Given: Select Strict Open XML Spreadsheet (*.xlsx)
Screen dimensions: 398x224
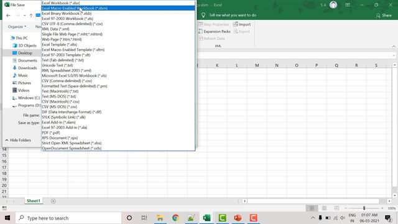Looking at the screenshot, I should (118, 143).
